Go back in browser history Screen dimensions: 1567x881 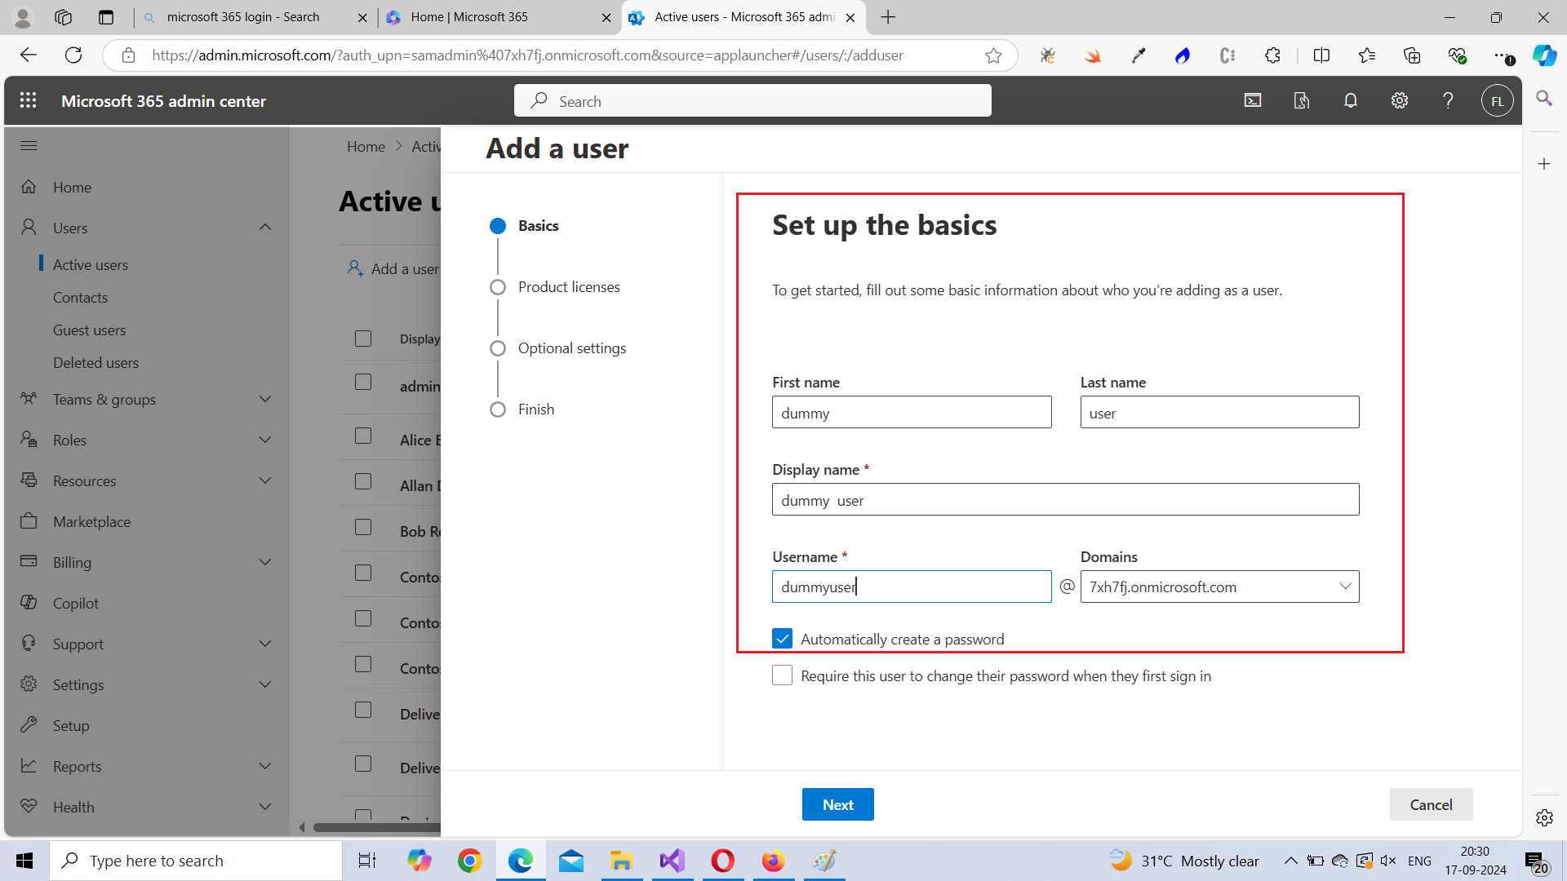29,55
